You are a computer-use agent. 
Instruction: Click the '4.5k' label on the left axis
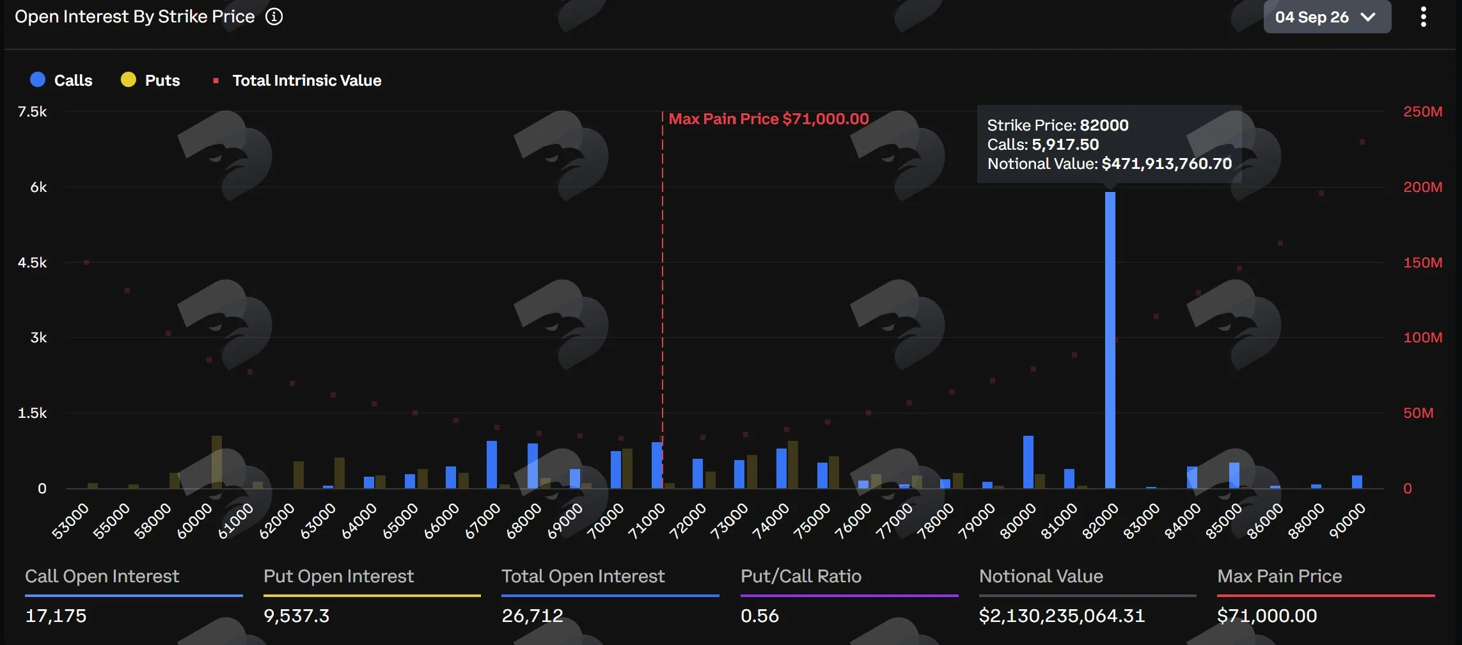pyautogui.click(x=32, y=263)
